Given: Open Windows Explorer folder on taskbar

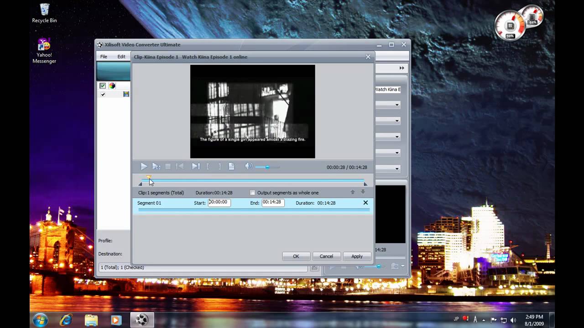Looking at the screenshot, I should (91, 320).
